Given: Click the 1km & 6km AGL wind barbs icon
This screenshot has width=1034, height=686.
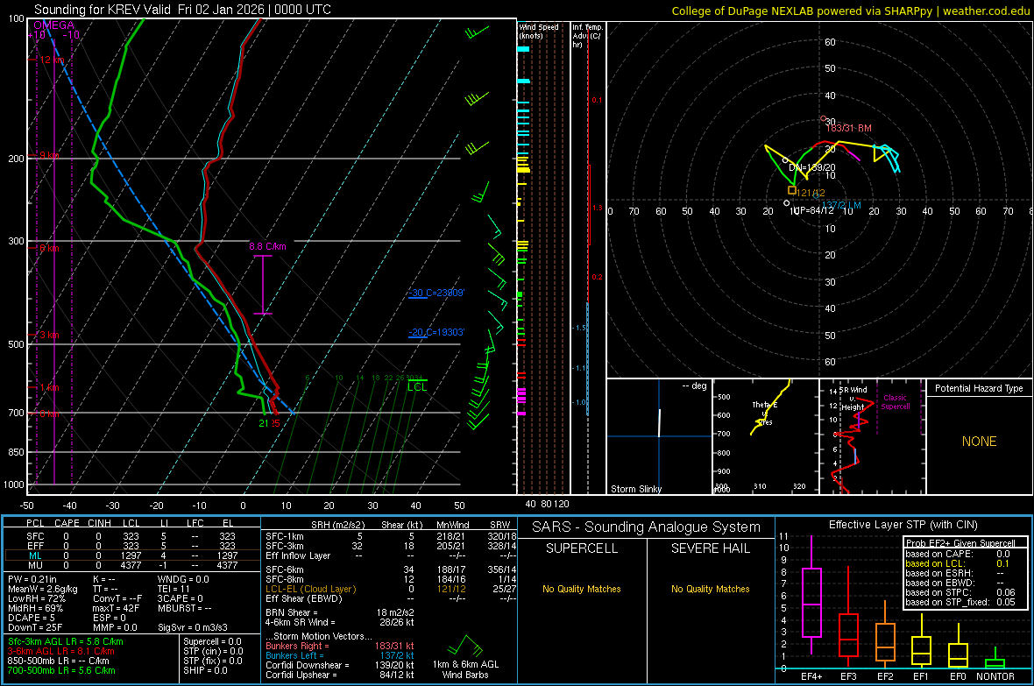Looking at the screenshot, I should click(x=465, y=646).
